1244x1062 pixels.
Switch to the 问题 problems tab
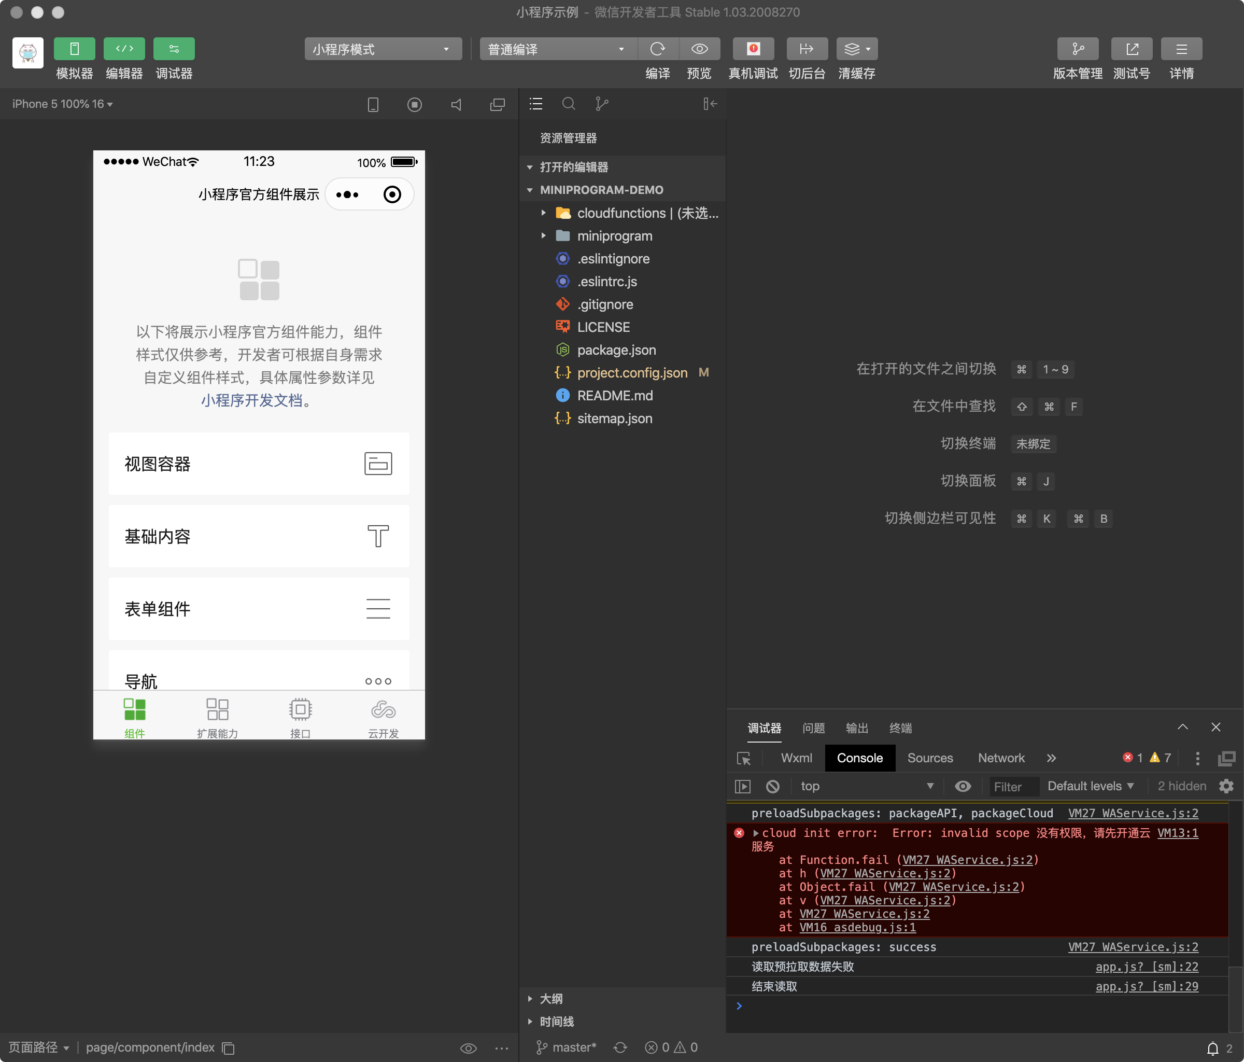coord(813,728)
